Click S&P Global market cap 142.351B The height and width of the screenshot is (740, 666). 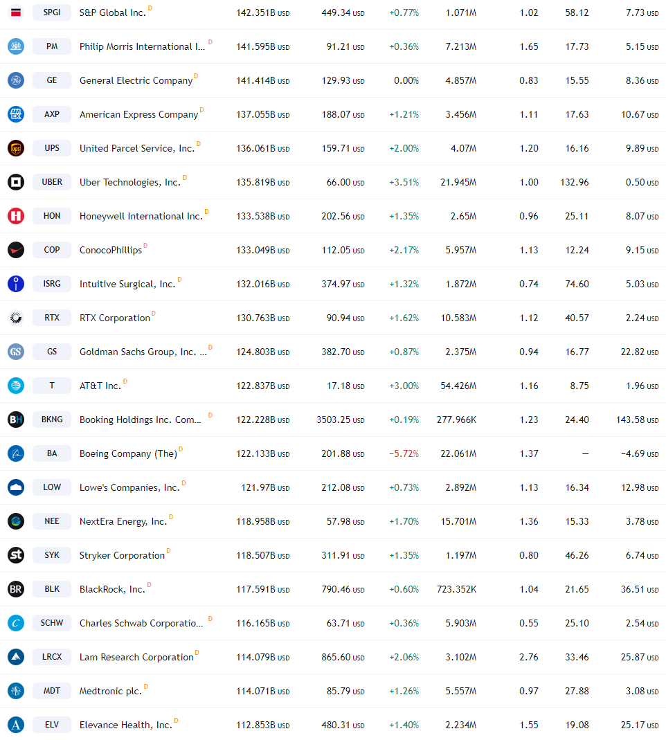click(263, 12)
